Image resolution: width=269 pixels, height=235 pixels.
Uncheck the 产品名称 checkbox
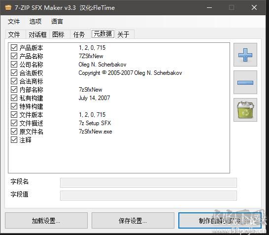[14, 56]
